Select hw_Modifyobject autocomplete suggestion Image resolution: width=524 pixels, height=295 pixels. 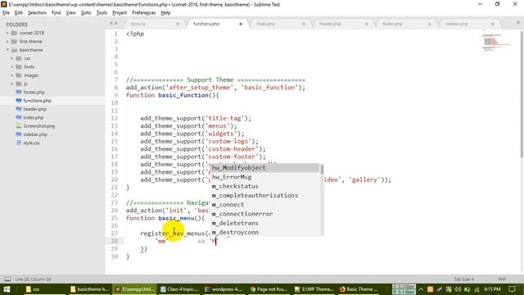(264, 168)
